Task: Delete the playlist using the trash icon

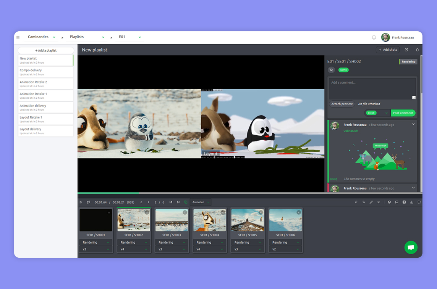Action: [417, 50]
